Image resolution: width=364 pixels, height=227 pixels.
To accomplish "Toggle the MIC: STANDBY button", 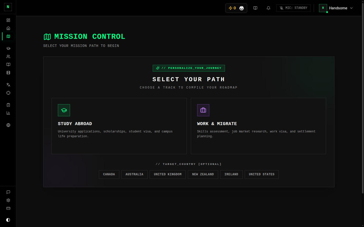I will pyautogui.click(x=293, y=8).
